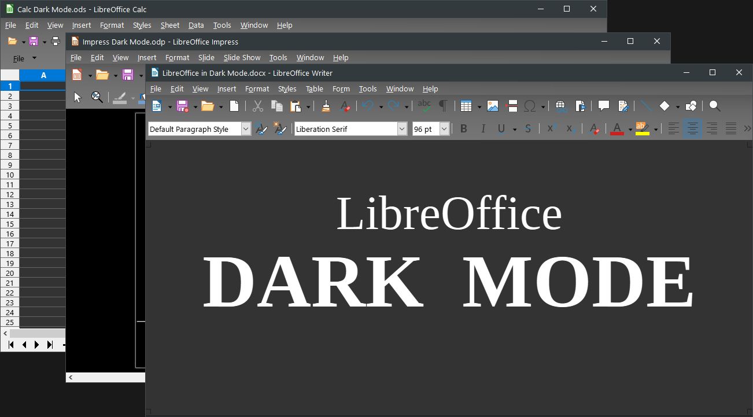Toggle italic formatting in Writer
This screenshot has height=417, width=753.
click(483, 128)
